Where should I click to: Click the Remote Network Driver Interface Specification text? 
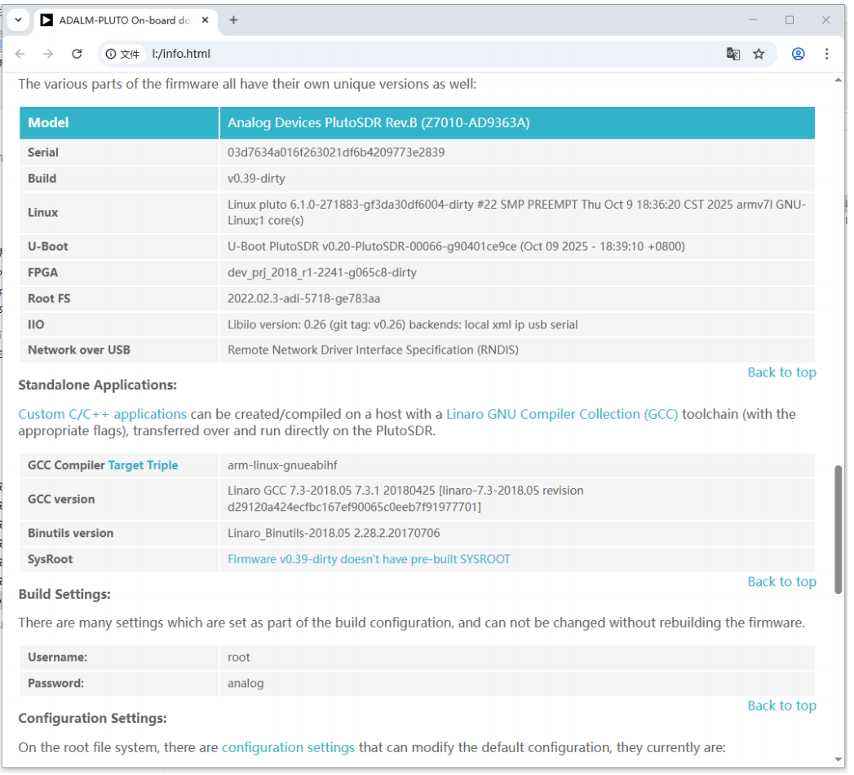coord(373,350)
